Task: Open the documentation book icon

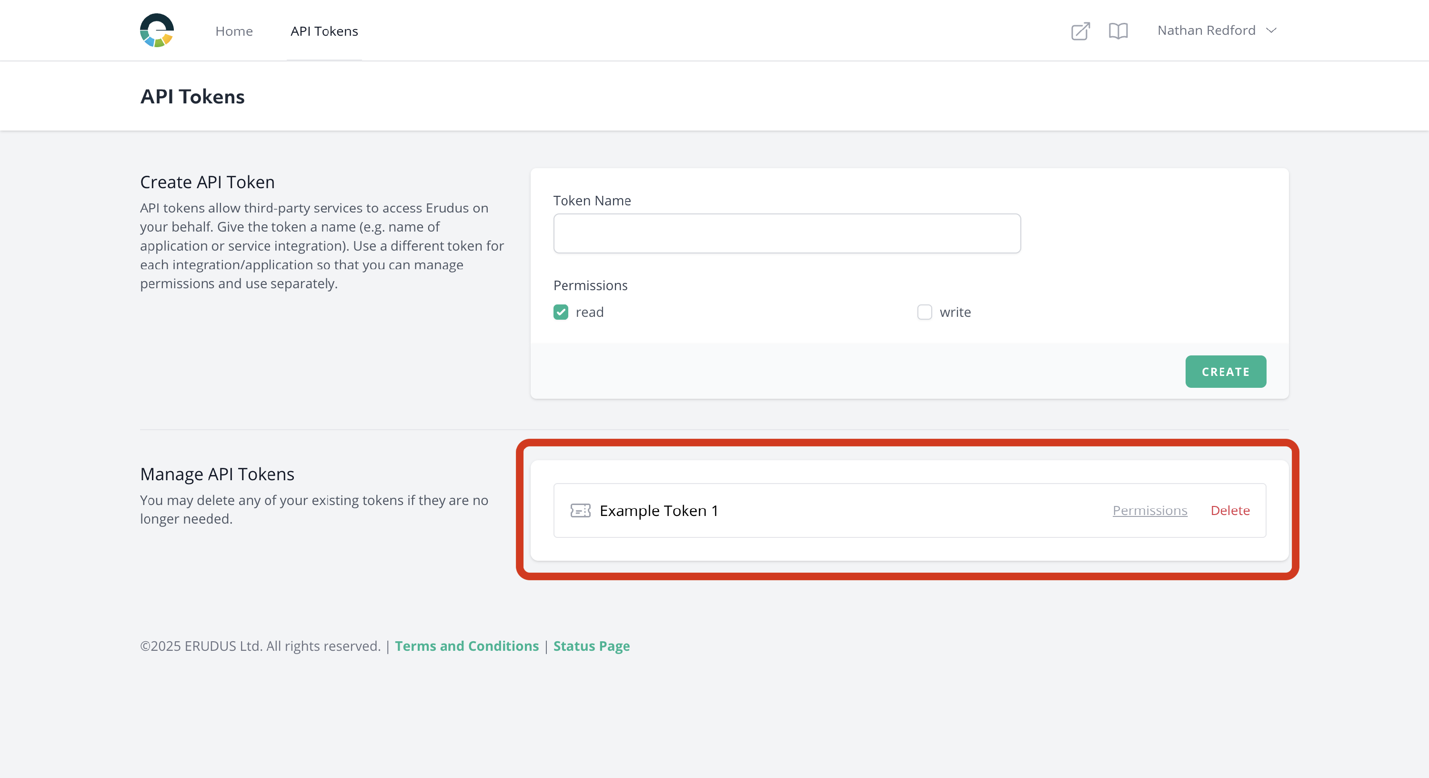Action: [x=1118, y=31]
